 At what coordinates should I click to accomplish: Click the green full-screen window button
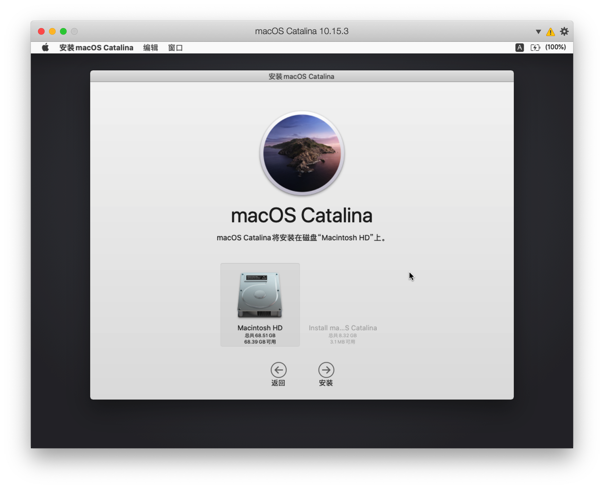63,31
